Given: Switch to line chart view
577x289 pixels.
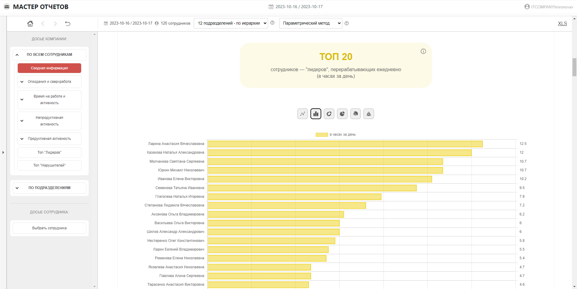Looking at the screenshot, I should pos(302,114).
